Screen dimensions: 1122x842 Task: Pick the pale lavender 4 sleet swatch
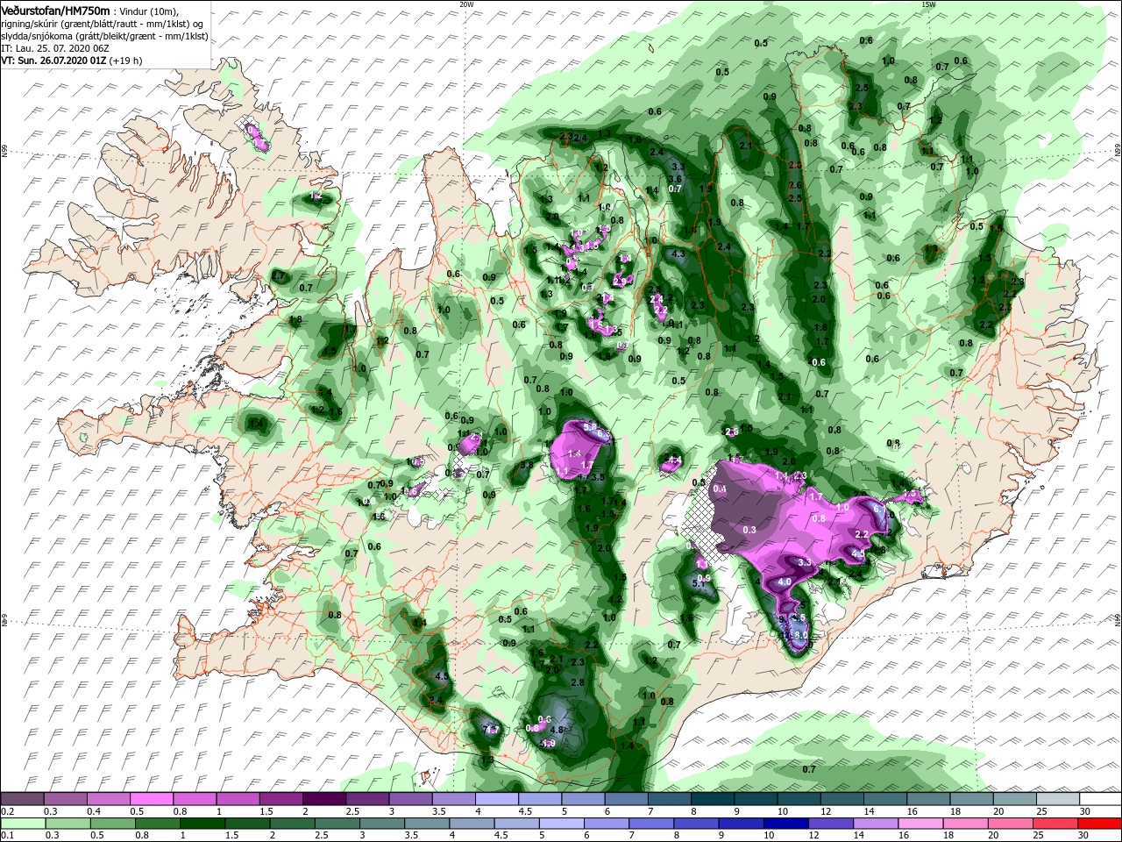click(x=496, y=799)
